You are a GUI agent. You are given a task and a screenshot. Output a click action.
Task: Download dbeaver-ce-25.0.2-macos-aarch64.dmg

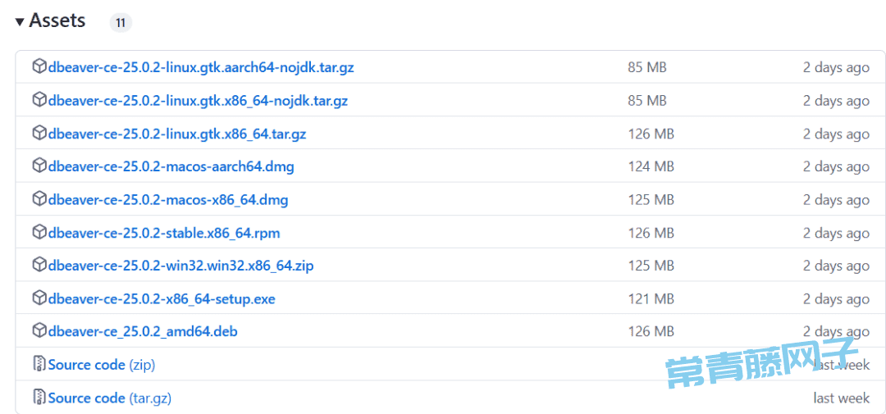(x=171, y=167)
